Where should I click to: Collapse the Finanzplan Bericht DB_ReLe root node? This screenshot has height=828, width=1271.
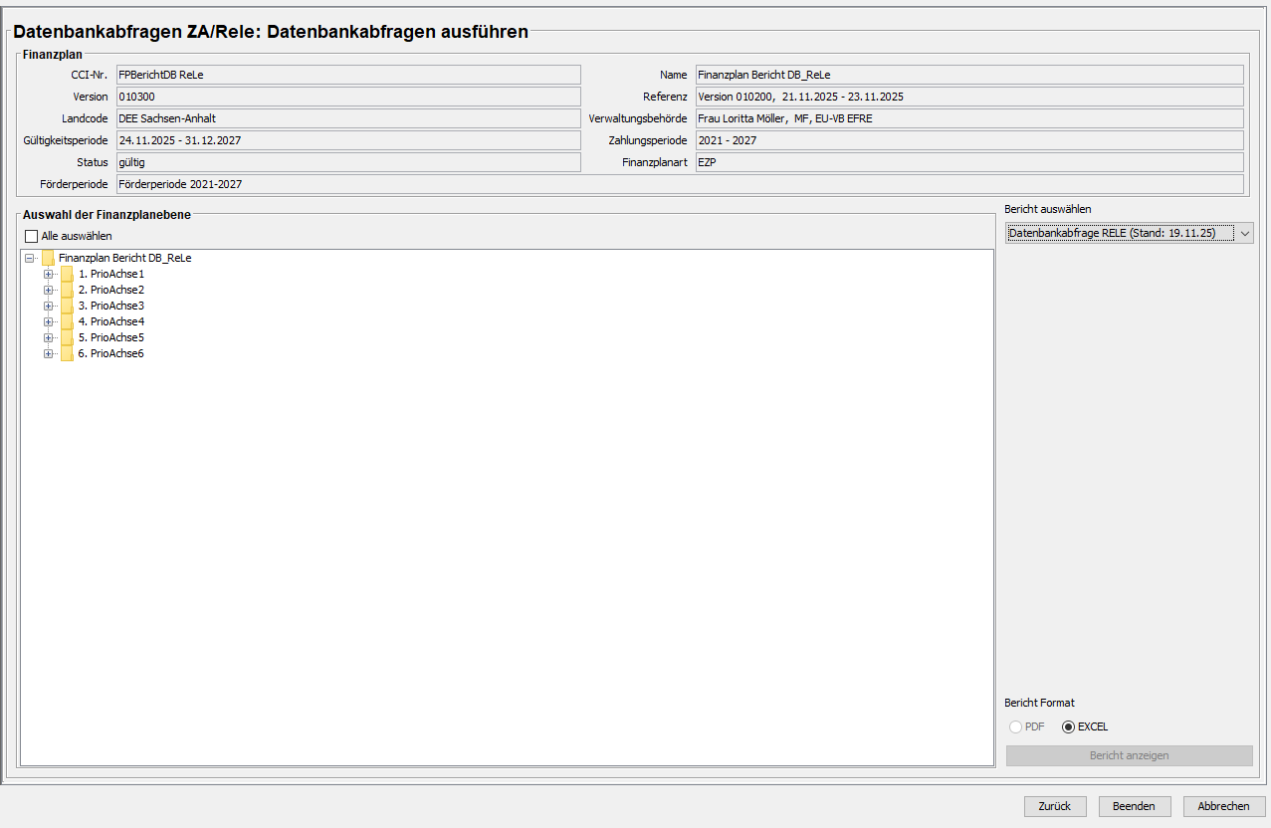point(30,259)
